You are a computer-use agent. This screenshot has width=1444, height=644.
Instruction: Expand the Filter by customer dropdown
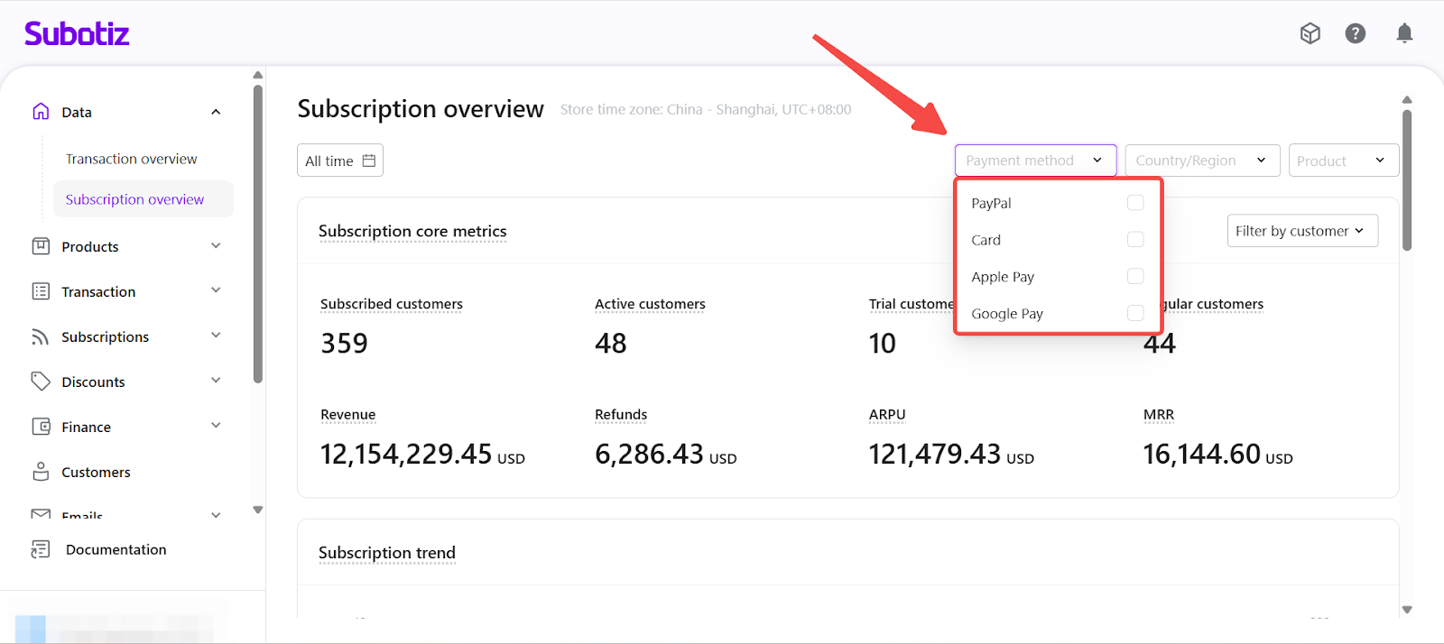click(x=1301, y=231)
